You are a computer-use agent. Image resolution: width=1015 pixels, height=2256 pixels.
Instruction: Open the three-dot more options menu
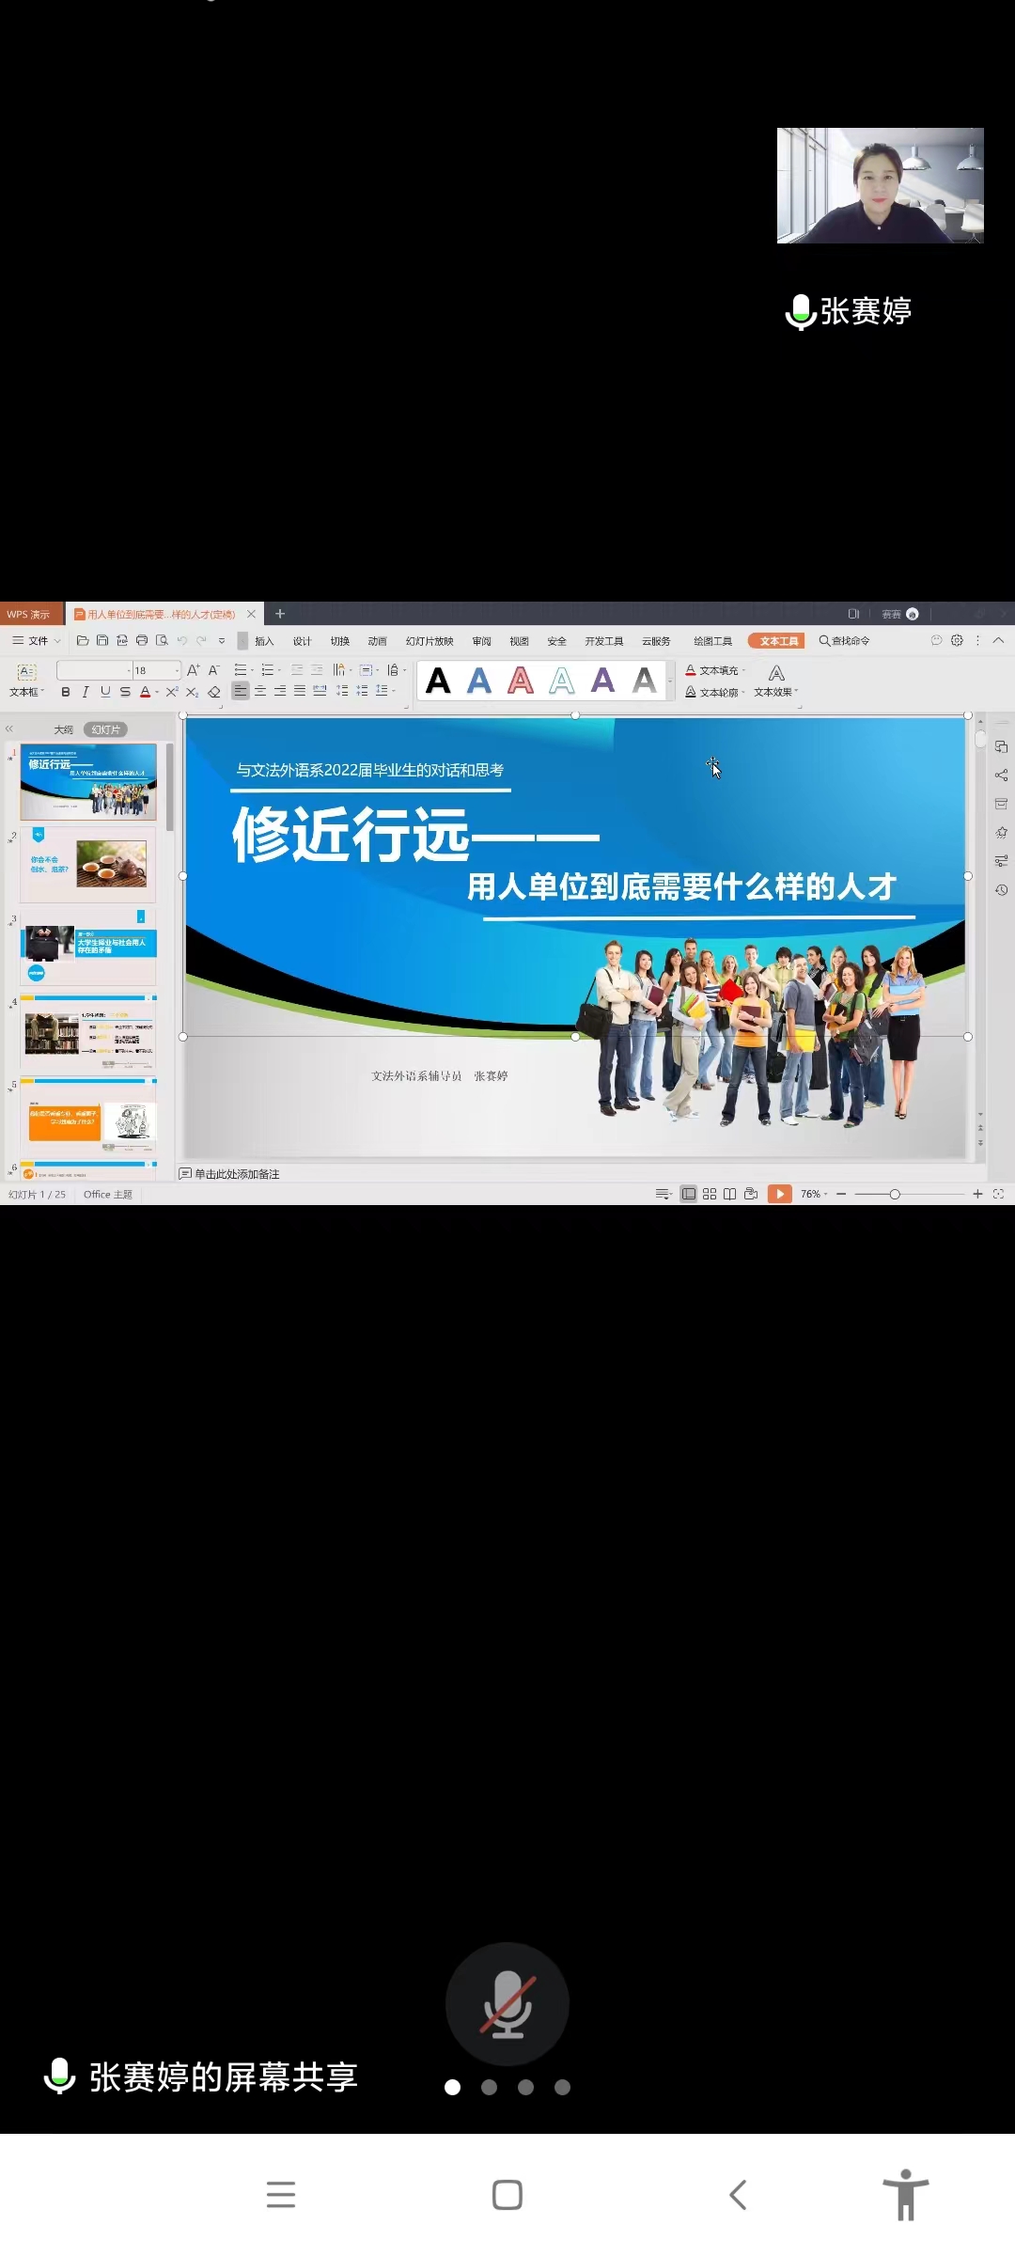click(977, 640)
